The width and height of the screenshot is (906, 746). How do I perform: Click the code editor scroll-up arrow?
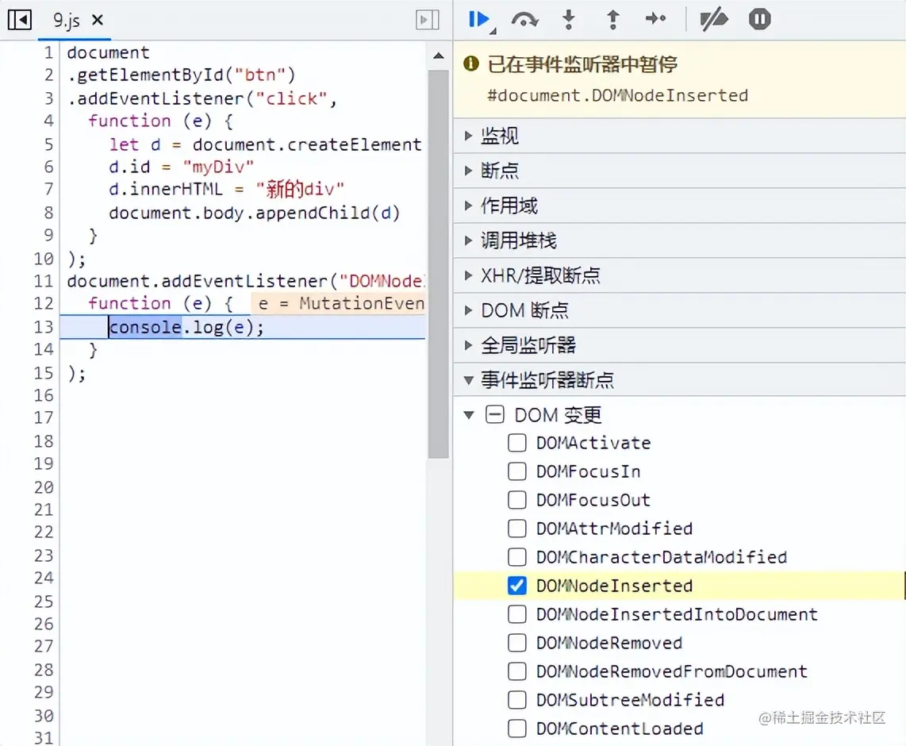pos(439,56)
